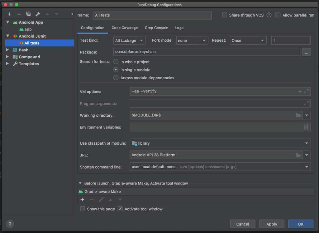The height and width of the screenshot is (233, 319).
Task: Select In single module radio
Action: 116,70
